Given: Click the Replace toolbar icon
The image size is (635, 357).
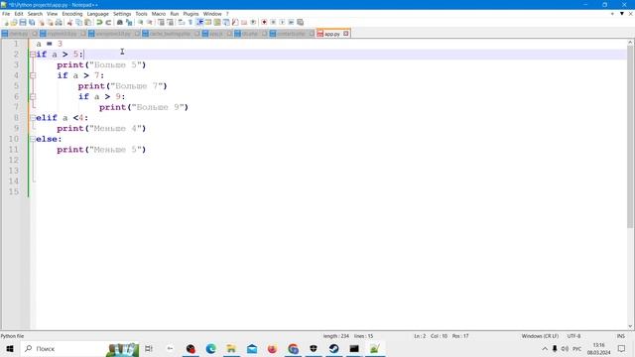Looking at the screenshot, I should tap(129, 22).
